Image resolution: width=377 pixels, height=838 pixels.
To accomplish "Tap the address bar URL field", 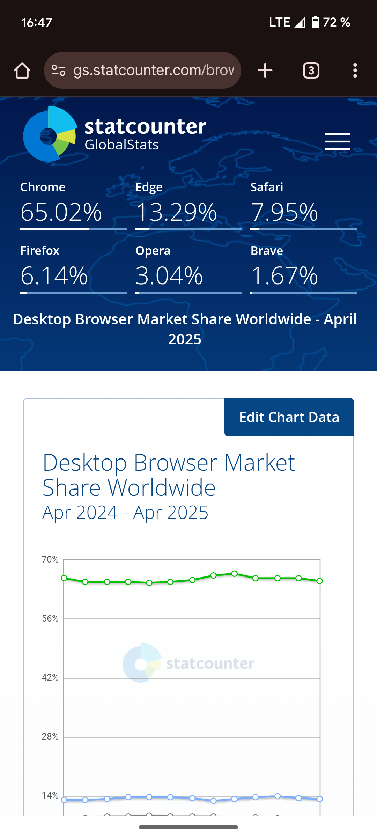I will click(154, 71).
